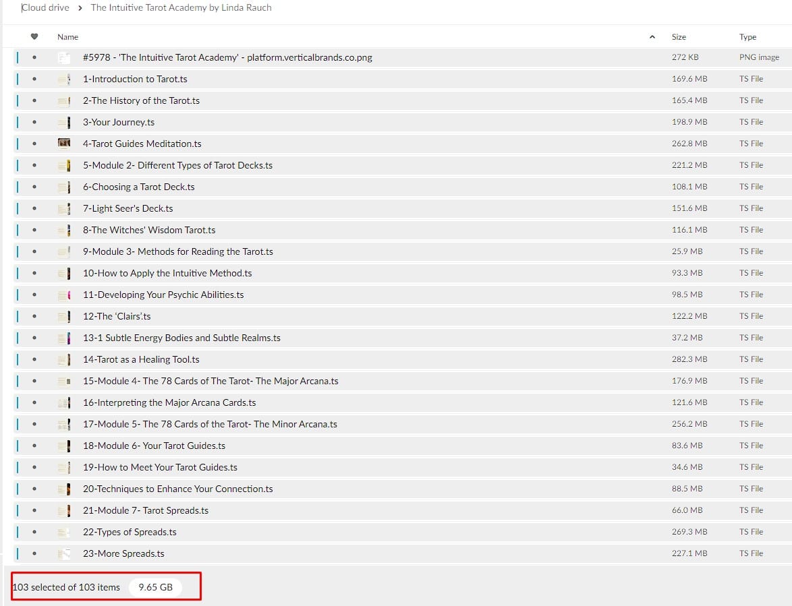Viewport: 792px width, 606px height.
Task: Expand breadcrumb chevron after Cloud drive
Action: [80, 8]
